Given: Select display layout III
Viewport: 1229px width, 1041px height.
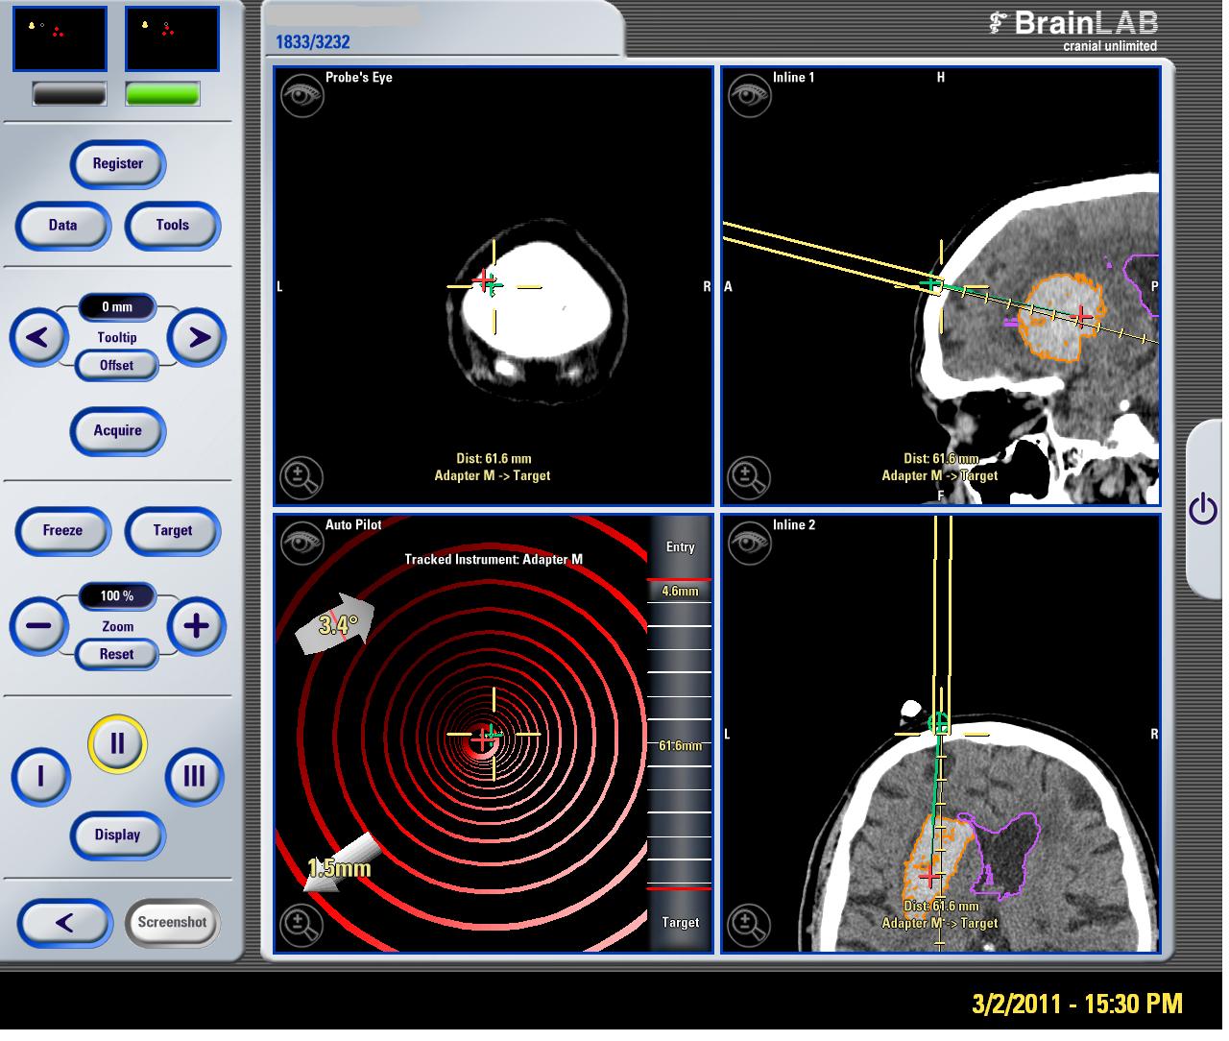Looking at the screenshot, I should click(194, 777).
